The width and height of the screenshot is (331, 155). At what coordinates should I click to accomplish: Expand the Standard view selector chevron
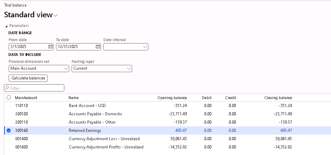56,16
